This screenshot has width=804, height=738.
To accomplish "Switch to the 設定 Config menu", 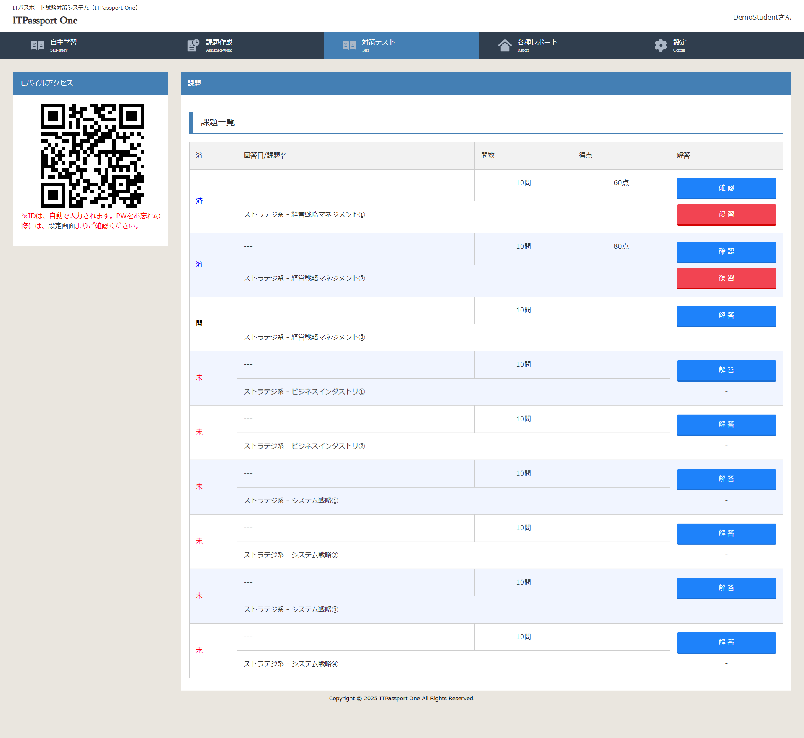I will 679,45.
